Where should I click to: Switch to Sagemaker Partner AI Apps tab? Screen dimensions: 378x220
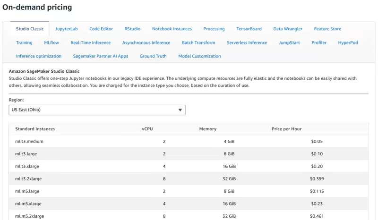click(x=101, y=56)
